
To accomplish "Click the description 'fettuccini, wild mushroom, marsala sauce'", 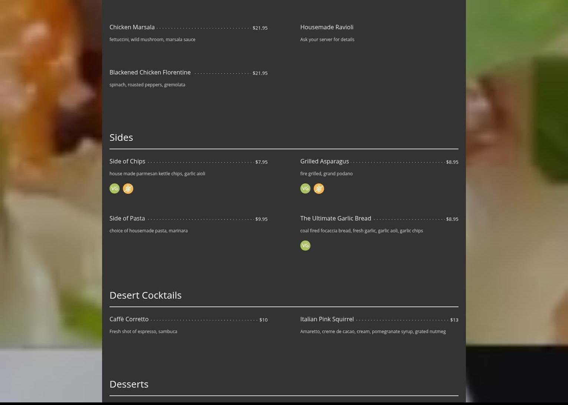I will (x=152, y=39).
